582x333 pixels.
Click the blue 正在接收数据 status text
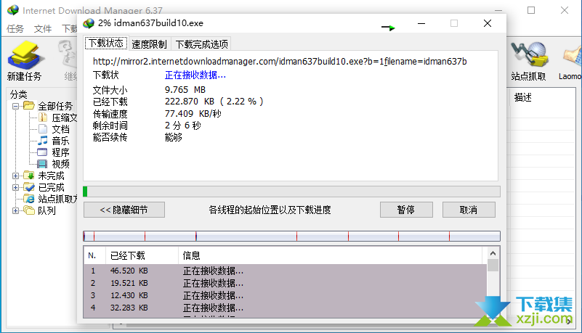[x=195, y=75]
